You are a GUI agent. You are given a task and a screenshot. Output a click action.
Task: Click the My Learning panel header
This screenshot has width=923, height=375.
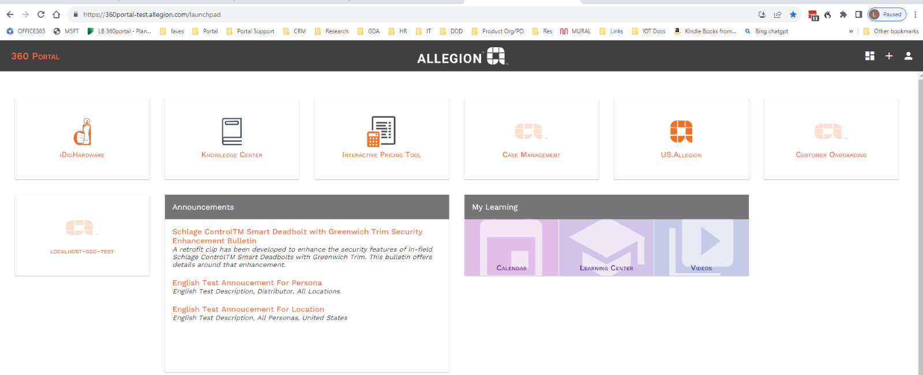pyautogui.click(x=606, y=207)
